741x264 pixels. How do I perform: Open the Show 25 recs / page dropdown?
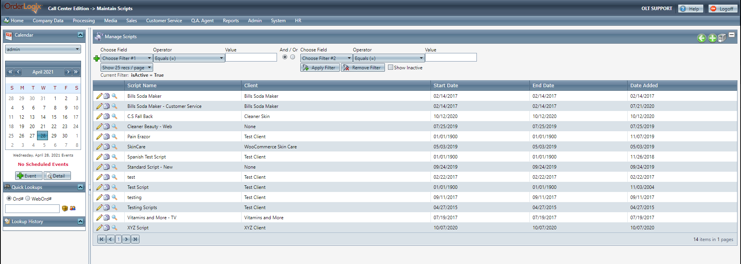coord(127,68)
